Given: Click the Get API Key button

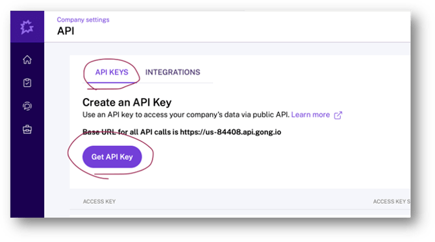Looking at the screenshot, I should [x=112, y=157].
